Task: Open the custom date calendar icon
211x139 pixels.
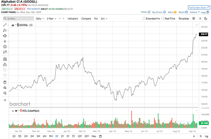Action: tap(100, 136)
